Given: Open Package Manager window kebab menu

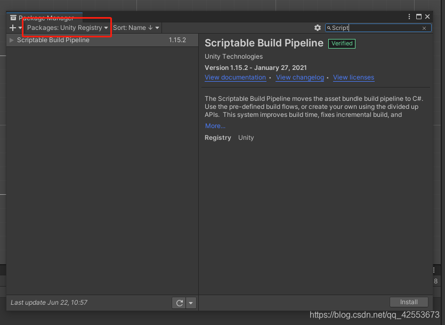Looking at the screenshot, I should (409, 17).
